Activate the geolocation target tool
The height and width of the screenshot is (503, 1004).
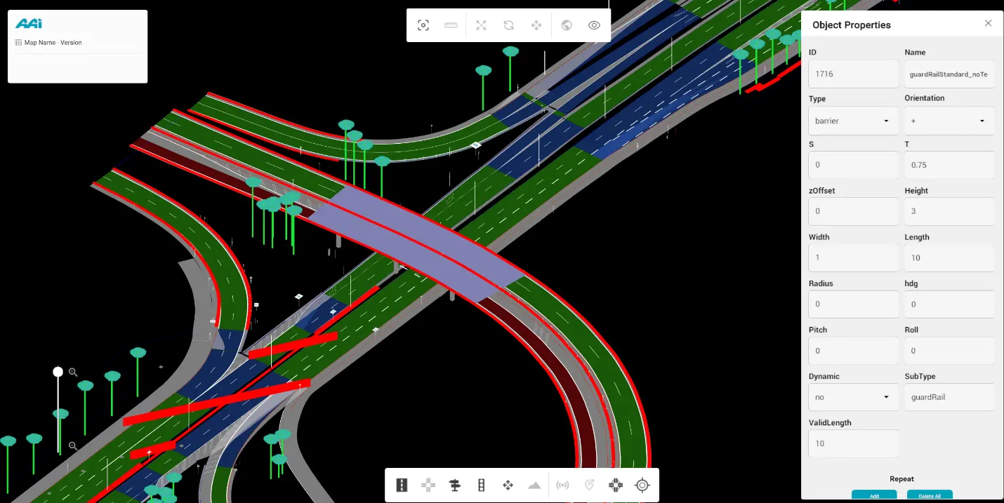pos(642,485)
